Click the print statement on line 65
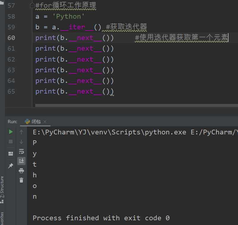 coord(74,91)
